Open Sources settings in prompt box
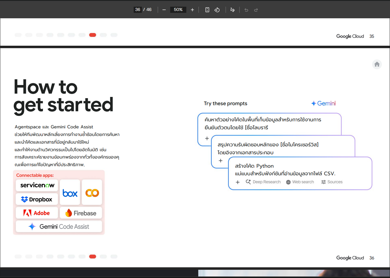 coord(332,182)
